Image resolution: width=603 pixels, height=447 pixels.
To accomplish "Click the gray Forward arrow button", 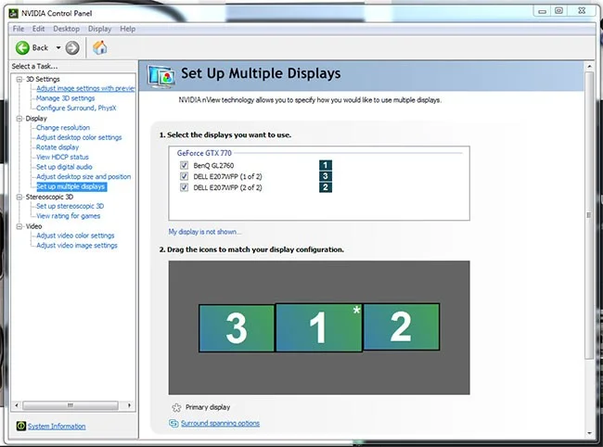I will click(x=72, y=47).
